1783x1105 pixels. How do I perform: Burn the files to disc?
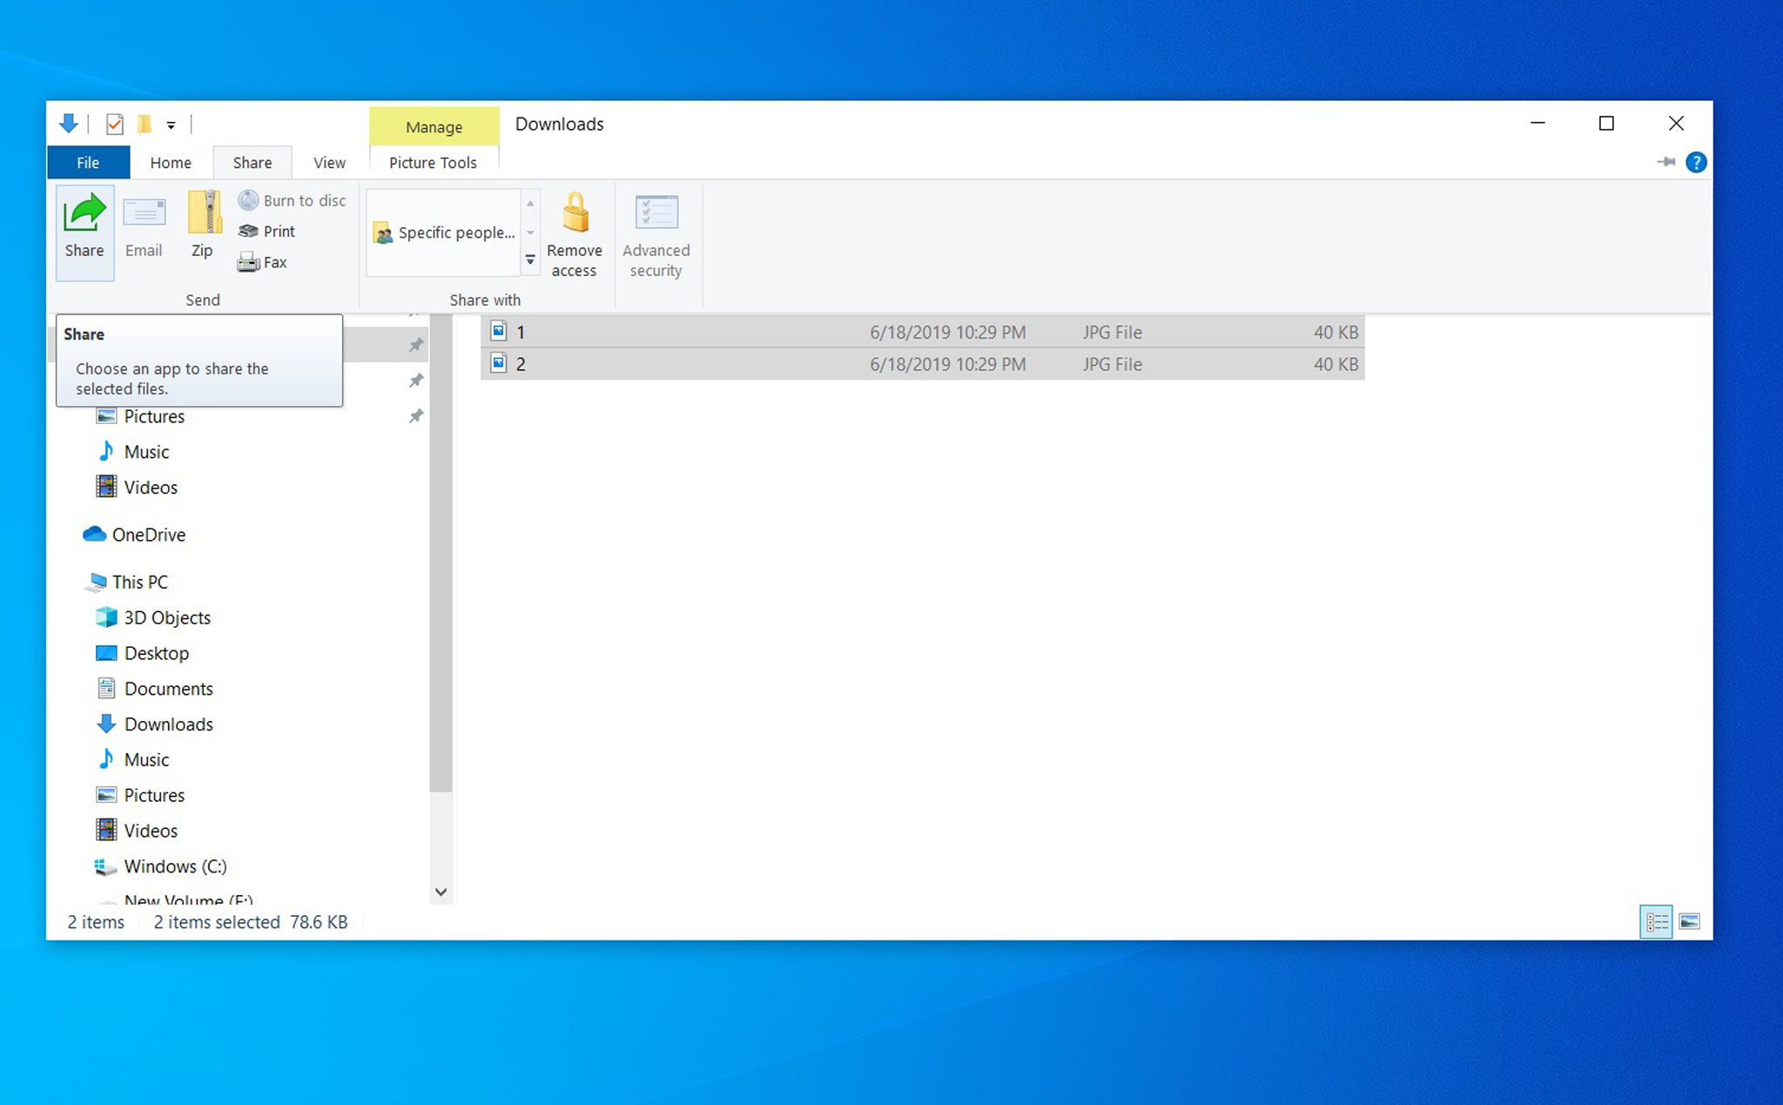[x=292, y=199]
